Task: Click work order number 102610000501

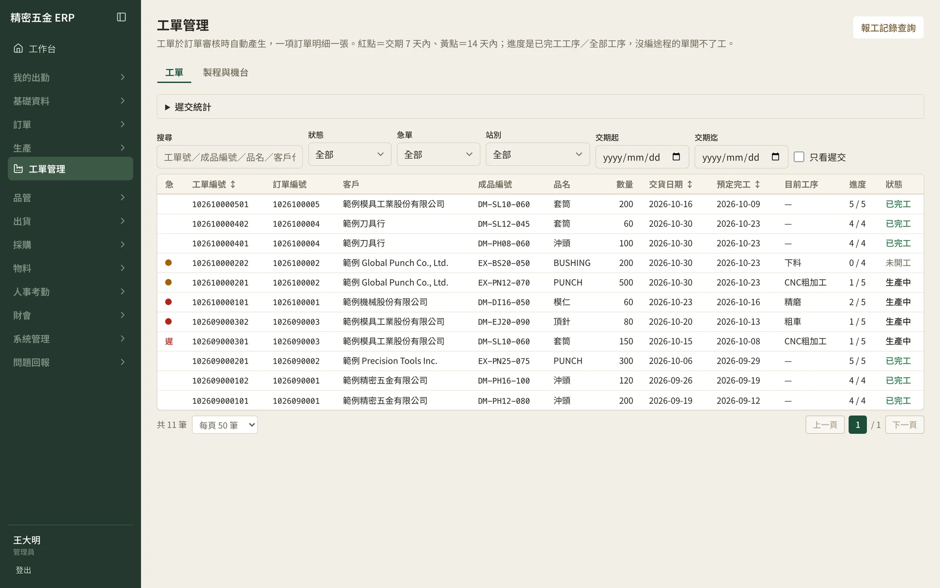Action: tap(220, 204)
